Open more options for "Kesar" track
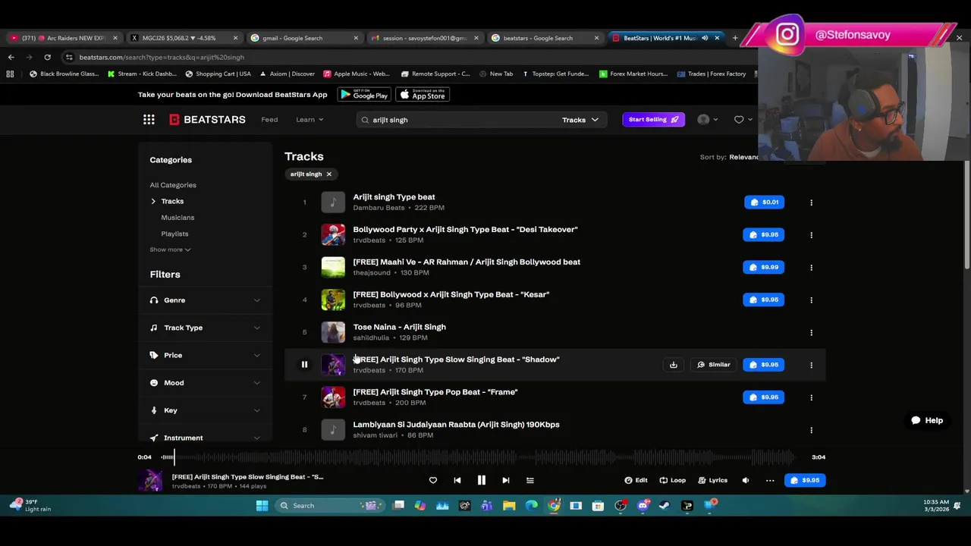Image resolution: width=971 pixels, height=546 pixels. [811, 300]
